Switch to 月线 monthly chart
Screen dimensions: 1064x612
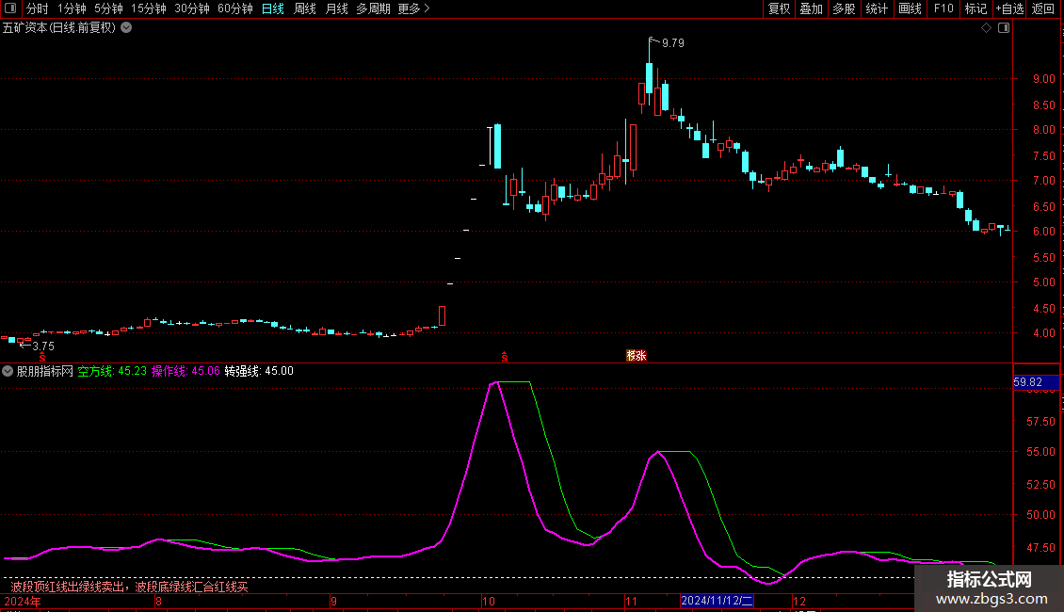[336, 8]
